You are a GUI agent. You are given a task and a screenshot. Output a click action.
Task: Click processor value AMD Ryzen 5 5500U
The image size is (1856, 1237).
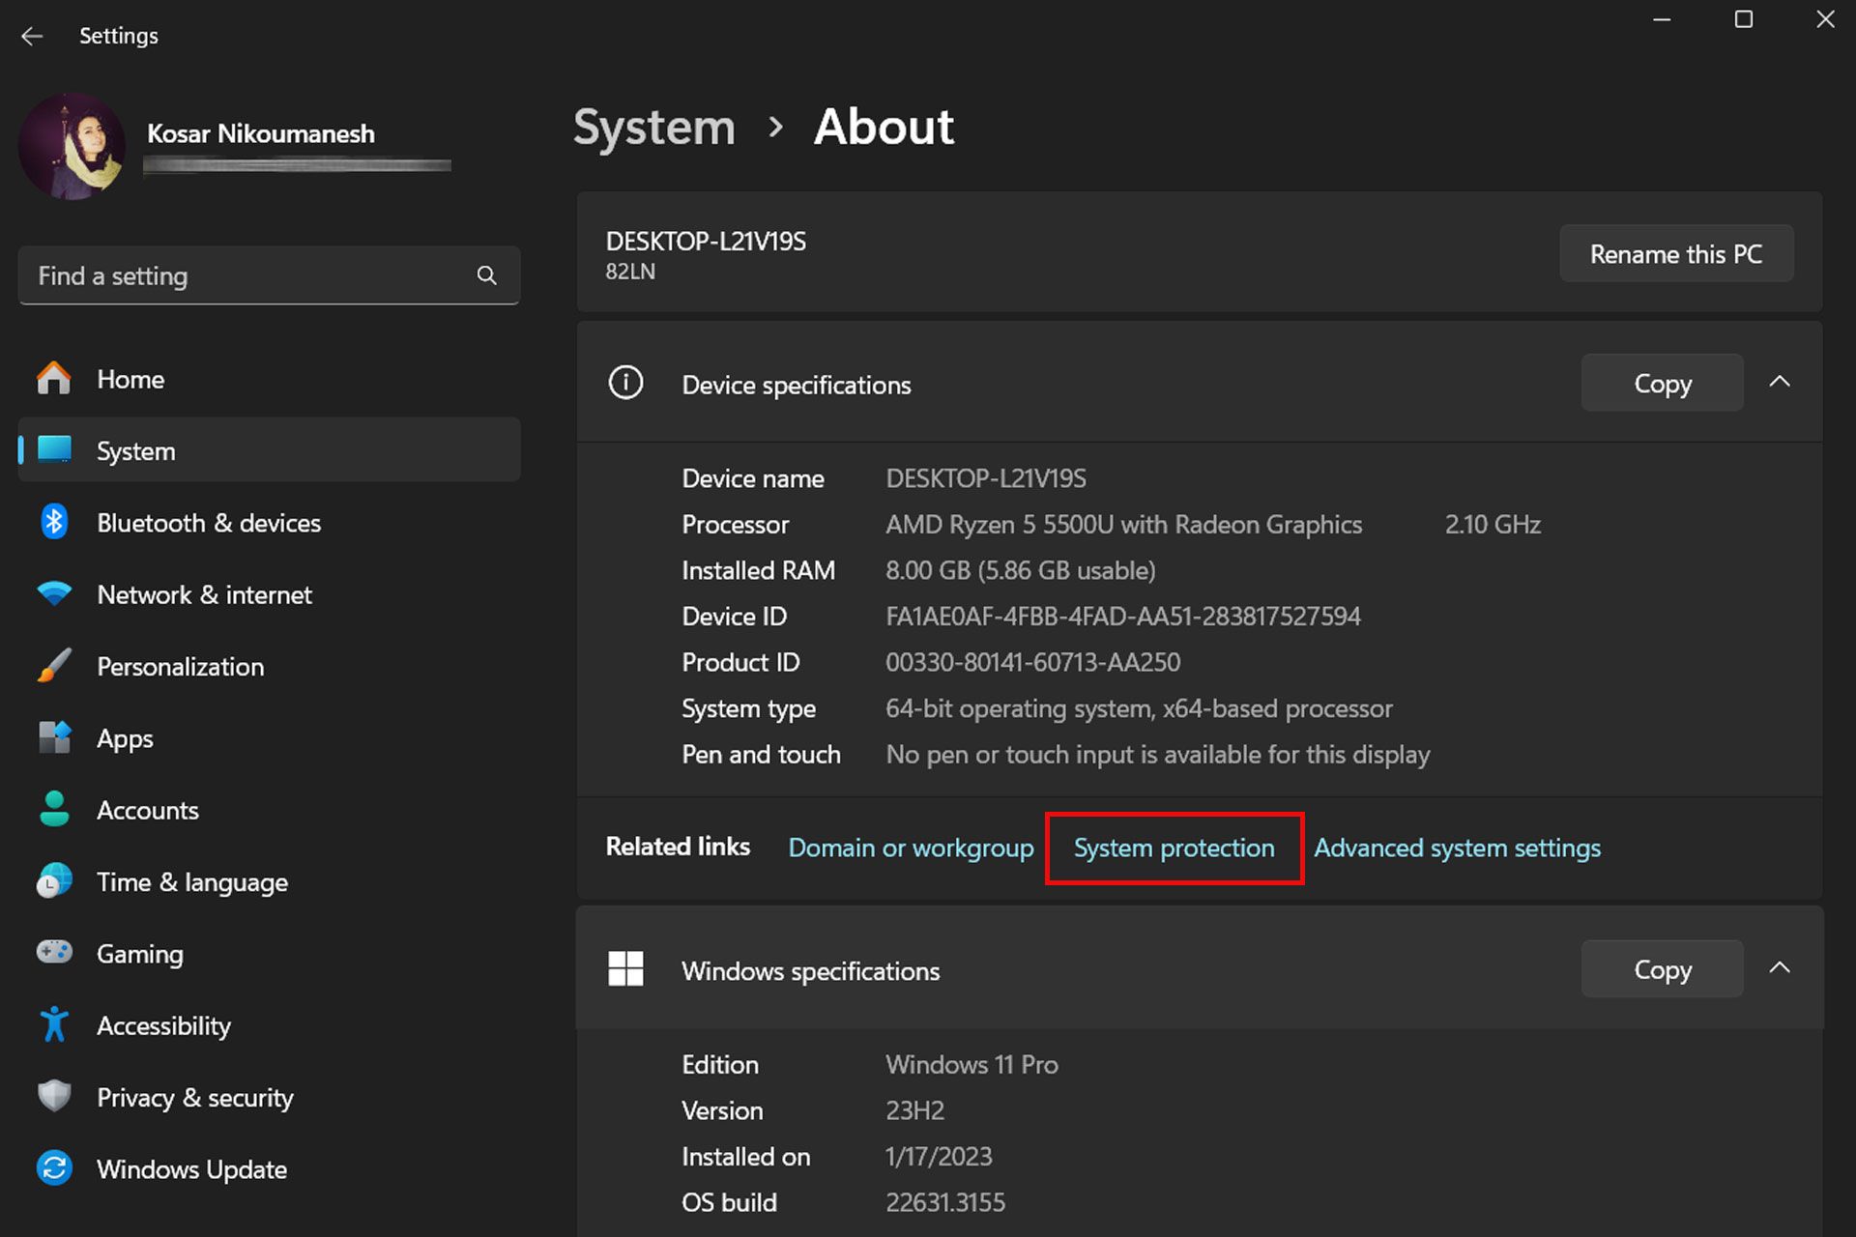click(x=1123, y=524)
